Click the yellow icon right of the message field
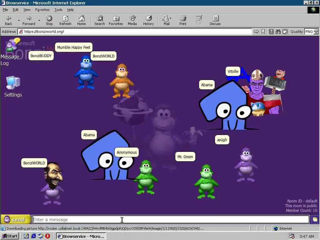Screen dimensions: 320x240 coord(315,220)
